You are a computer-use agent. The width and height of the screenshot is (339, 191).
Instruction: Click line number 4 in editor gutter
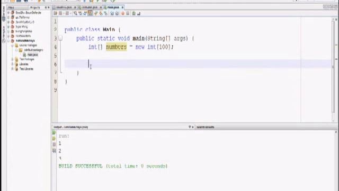tap(55, 47)
